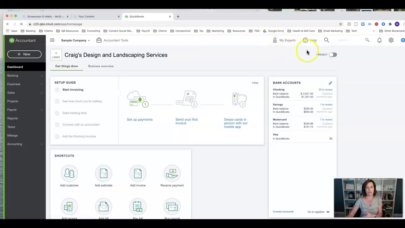Click the Set up payments cloud icon
The height and width of the screenshot is (228, 405).
tap(138, 99)
